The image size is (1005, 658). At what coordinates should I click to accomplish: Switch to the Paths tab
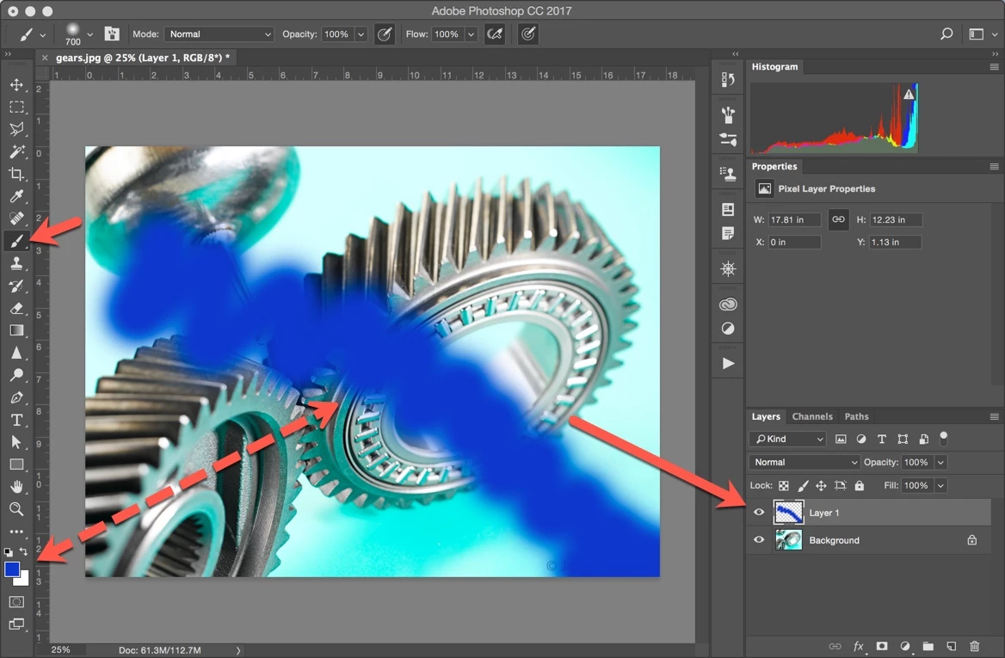click(x=856, y=416)
